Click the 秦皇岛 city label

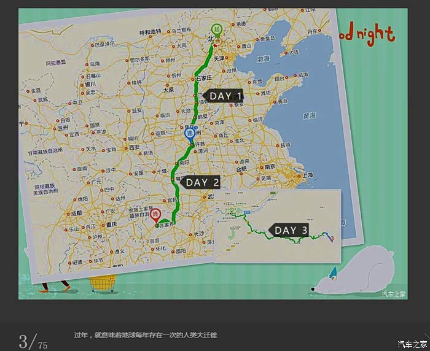click(267, 39)
